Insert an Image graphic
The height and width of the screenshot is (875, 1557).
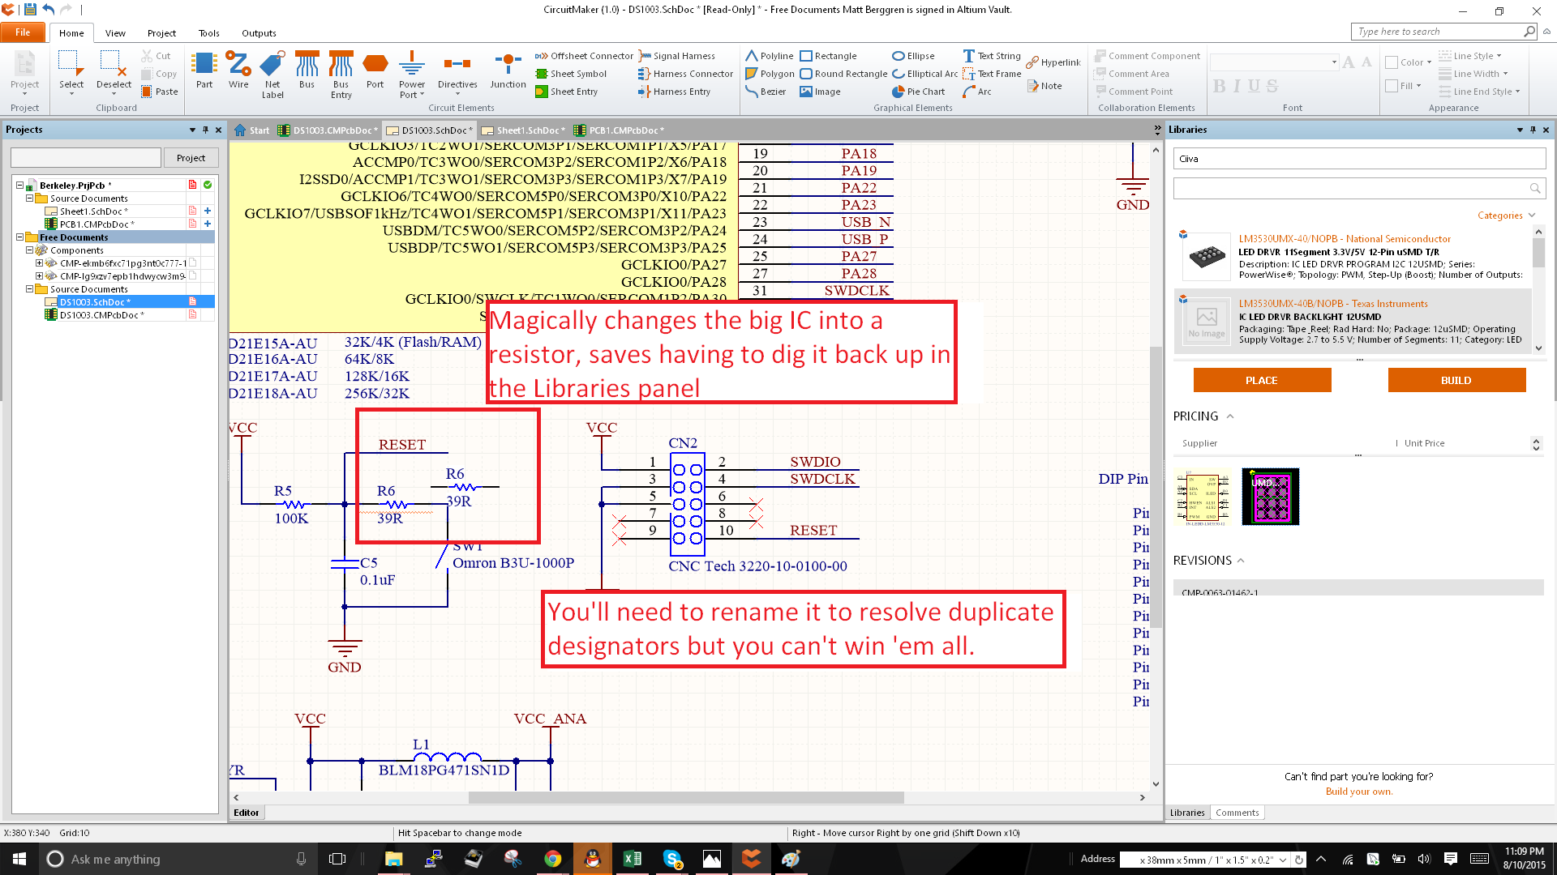point(821,92)
